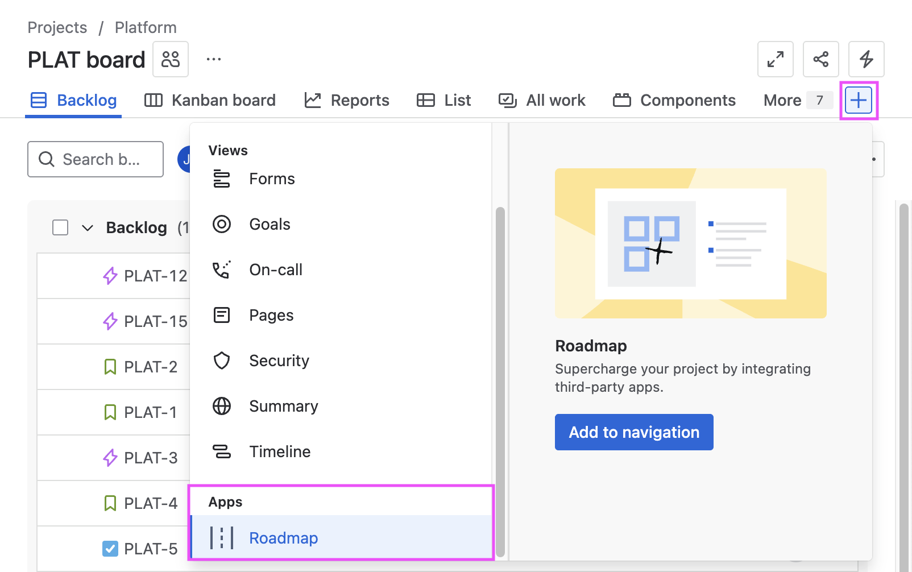The image size is (912, 572).
Task: Expand the More tabs dropdown
Action: [796, 101]
